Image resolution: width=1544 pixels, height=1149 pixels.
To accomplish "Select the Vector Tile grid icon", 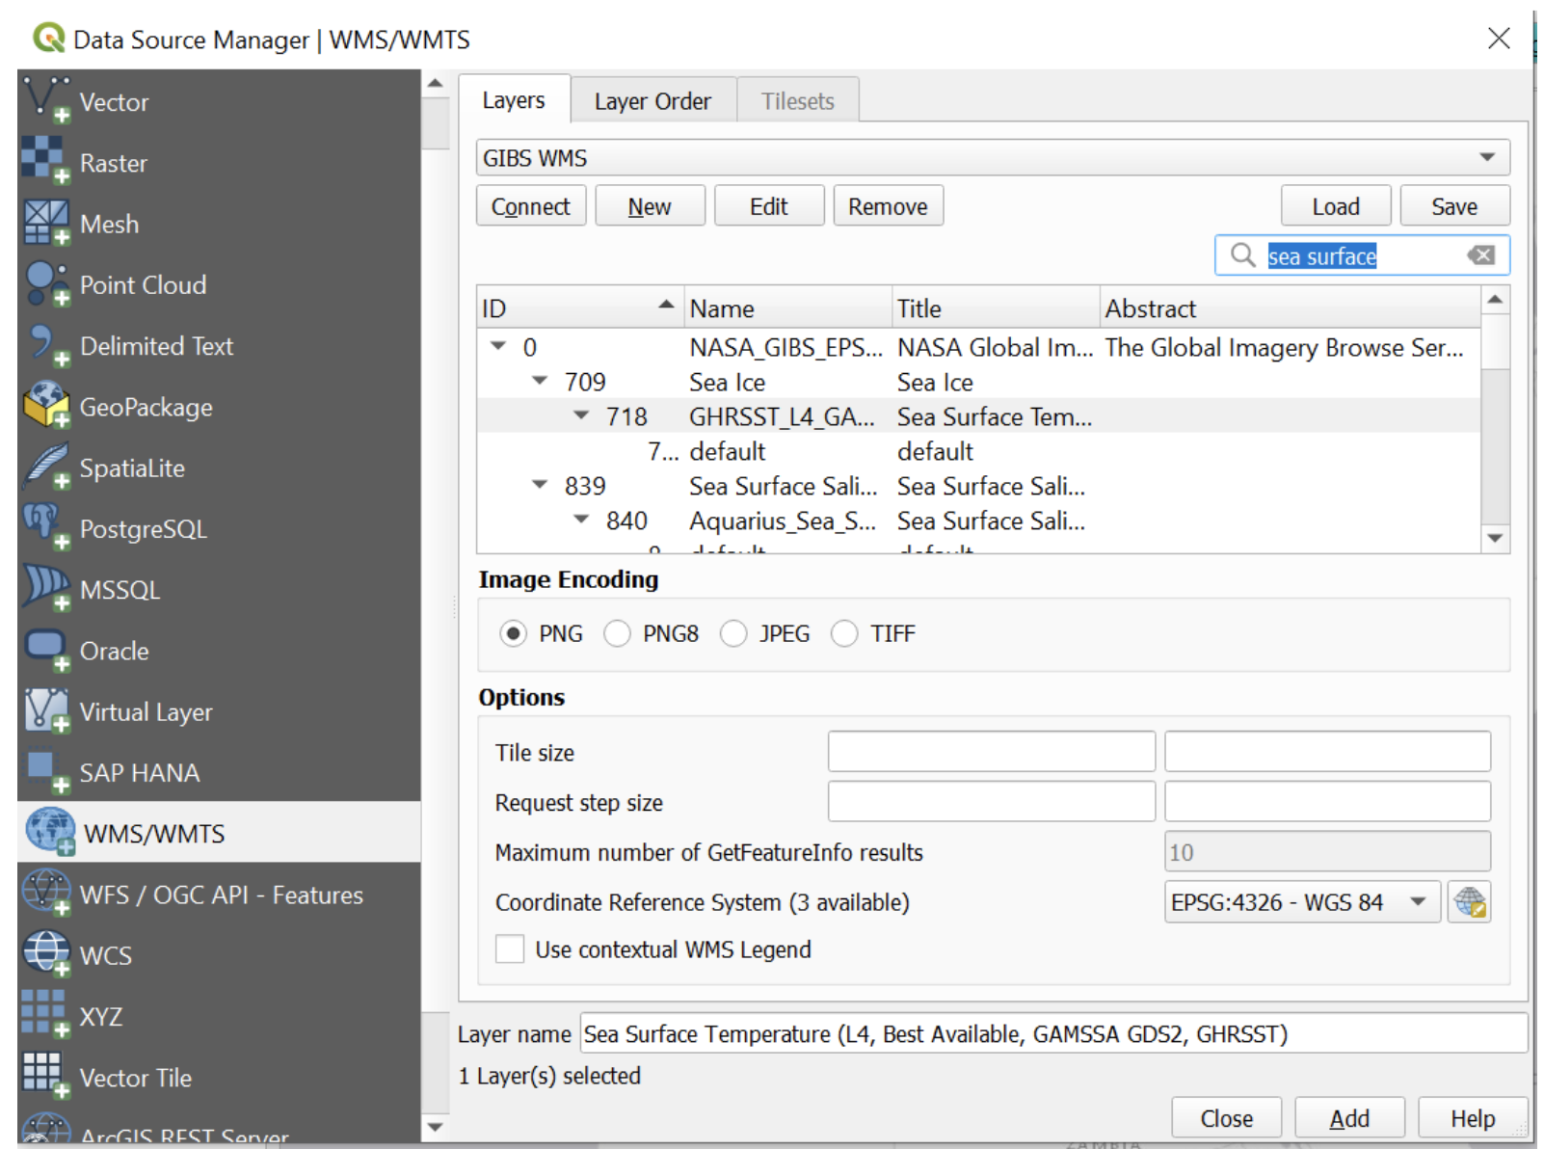I will [46, 1076].
